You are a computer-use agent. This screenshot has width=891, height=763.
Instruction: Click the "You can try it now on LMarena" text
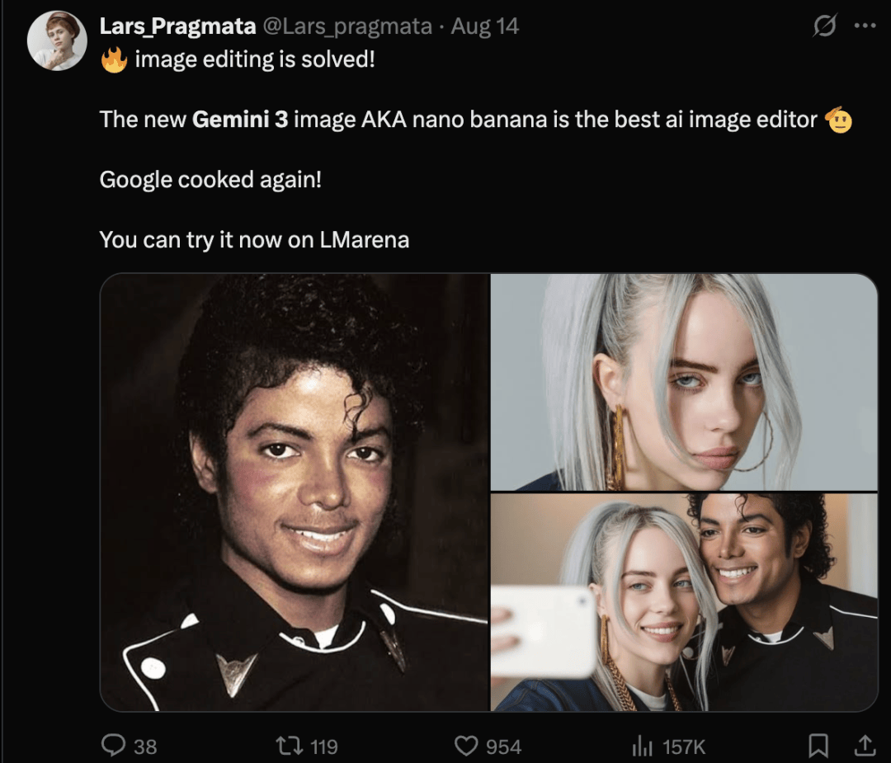point(254,240)
